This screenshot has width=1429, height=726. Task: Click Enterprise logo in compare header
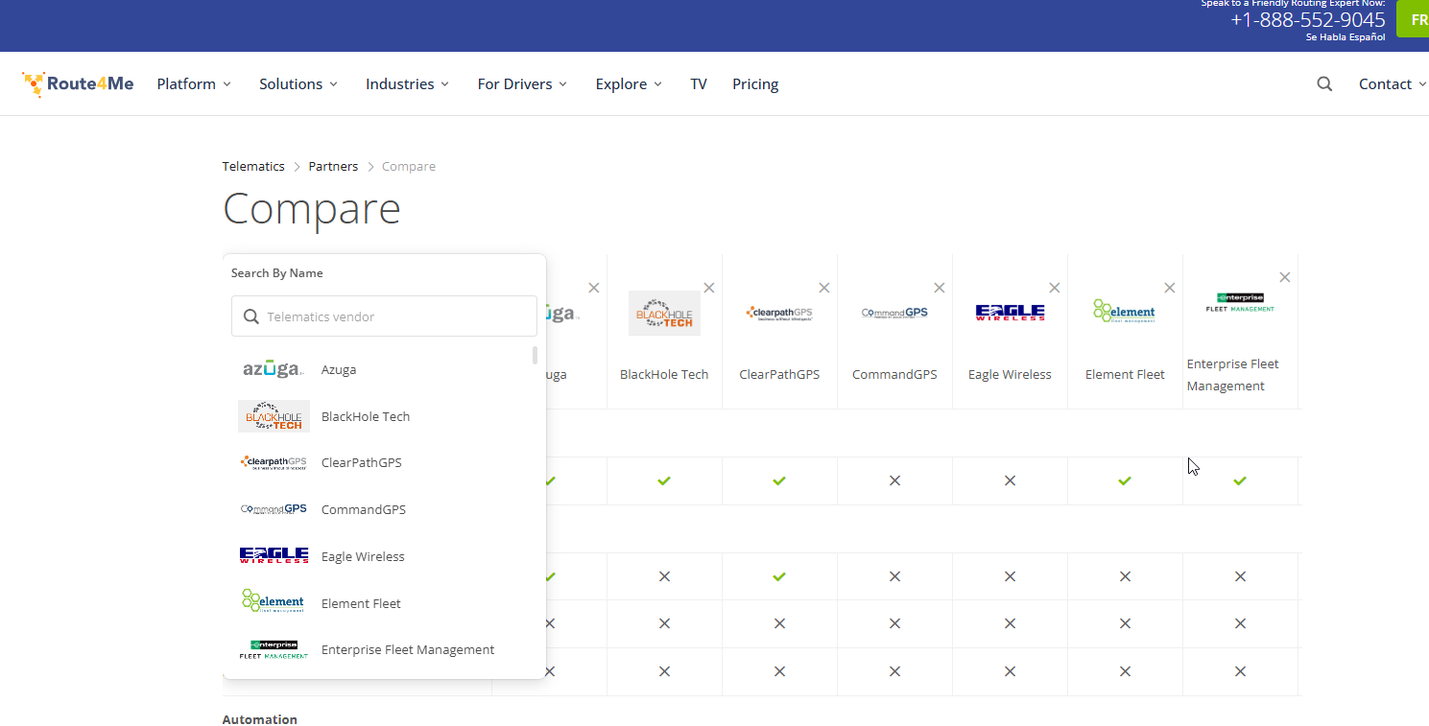[x=1240, y=302]
